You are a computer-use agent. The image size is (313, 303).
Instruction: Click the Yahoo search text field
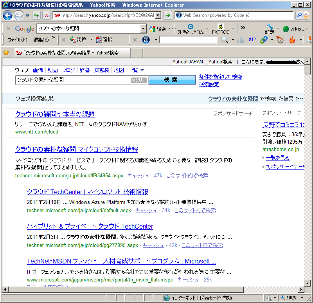(72, 80)
